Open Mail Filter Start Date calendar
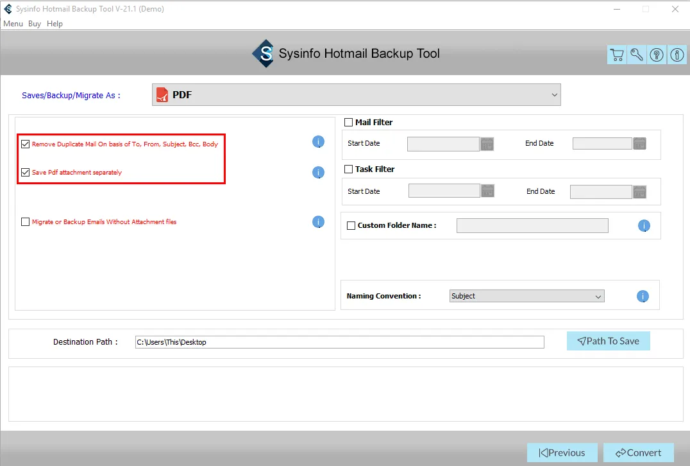The image size is (690, 466). coord(487,144)
